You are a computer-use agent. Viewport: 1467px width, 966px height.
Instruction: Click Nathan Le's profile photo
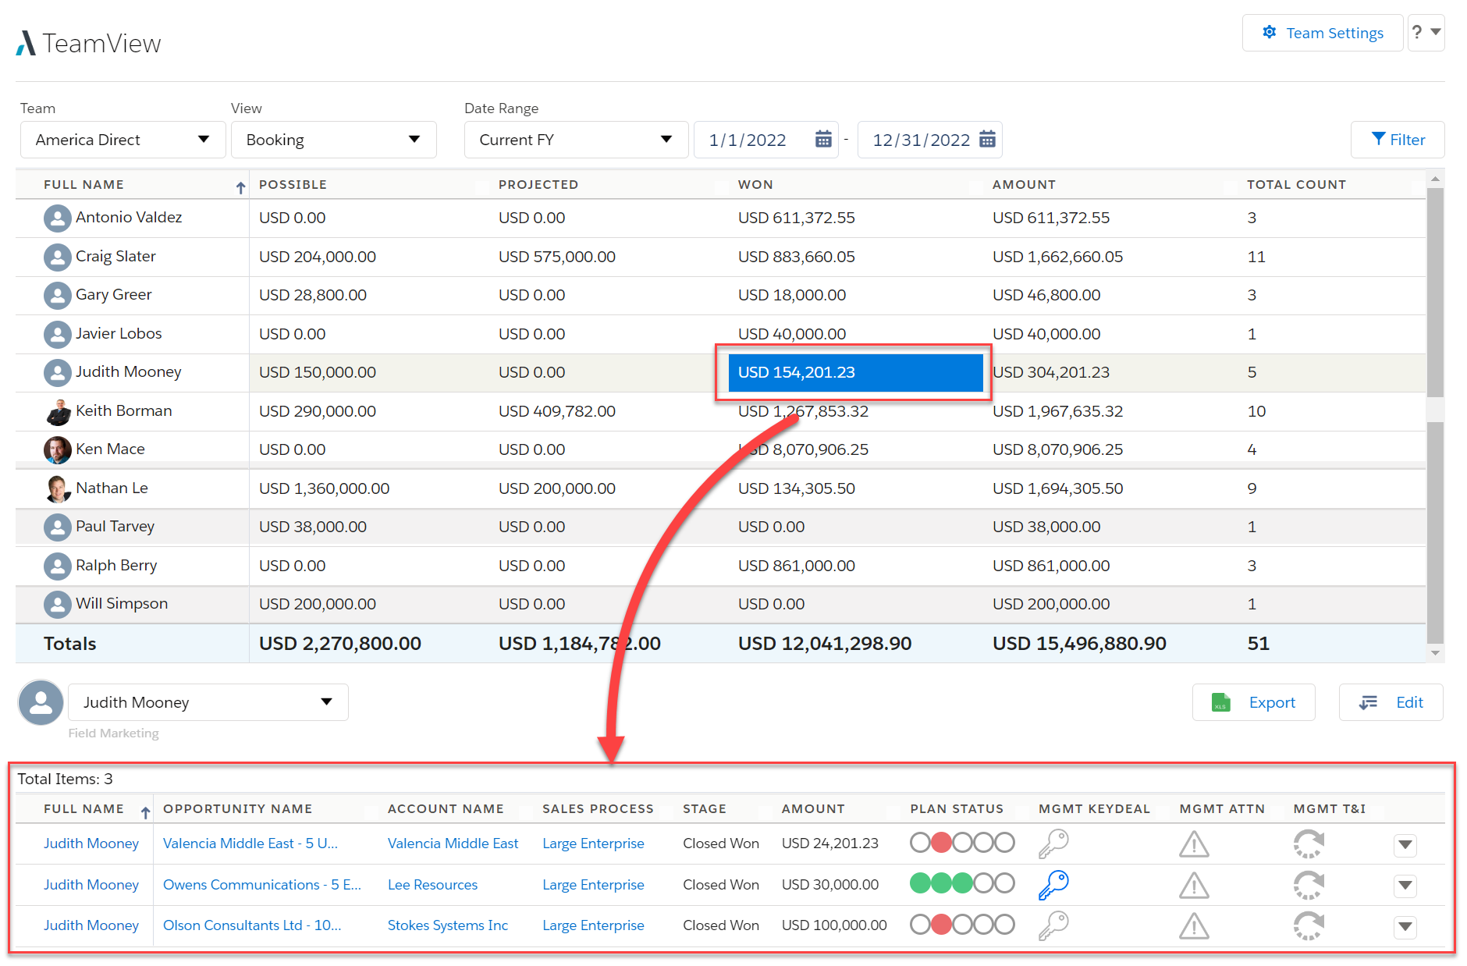click(x=57, y=488)
